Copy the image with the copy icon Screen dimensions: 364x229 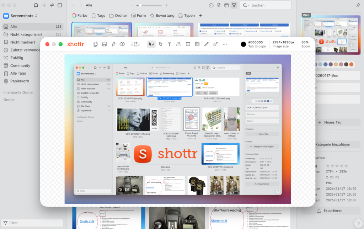coord(96,44)
